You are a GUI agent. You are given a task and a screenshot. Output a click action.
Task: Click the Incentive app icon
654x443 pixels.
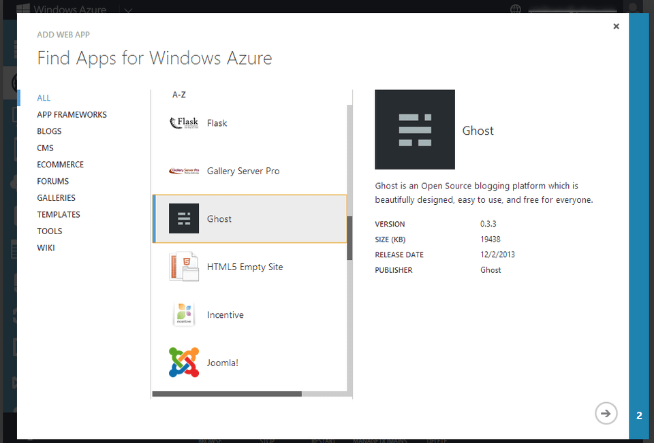pyautogui.click(x=184, y=314)
